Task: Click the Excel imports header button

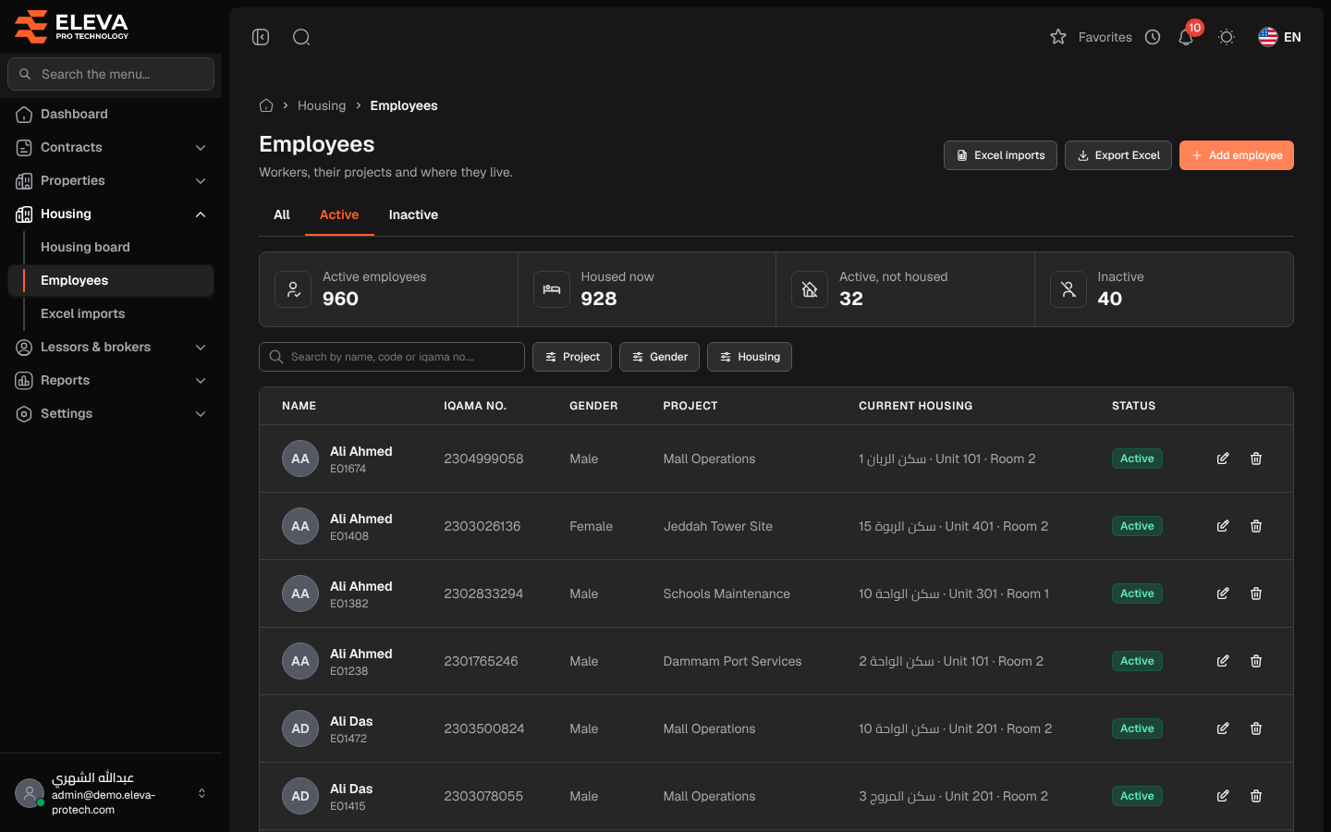Action: pos(1000,155)
